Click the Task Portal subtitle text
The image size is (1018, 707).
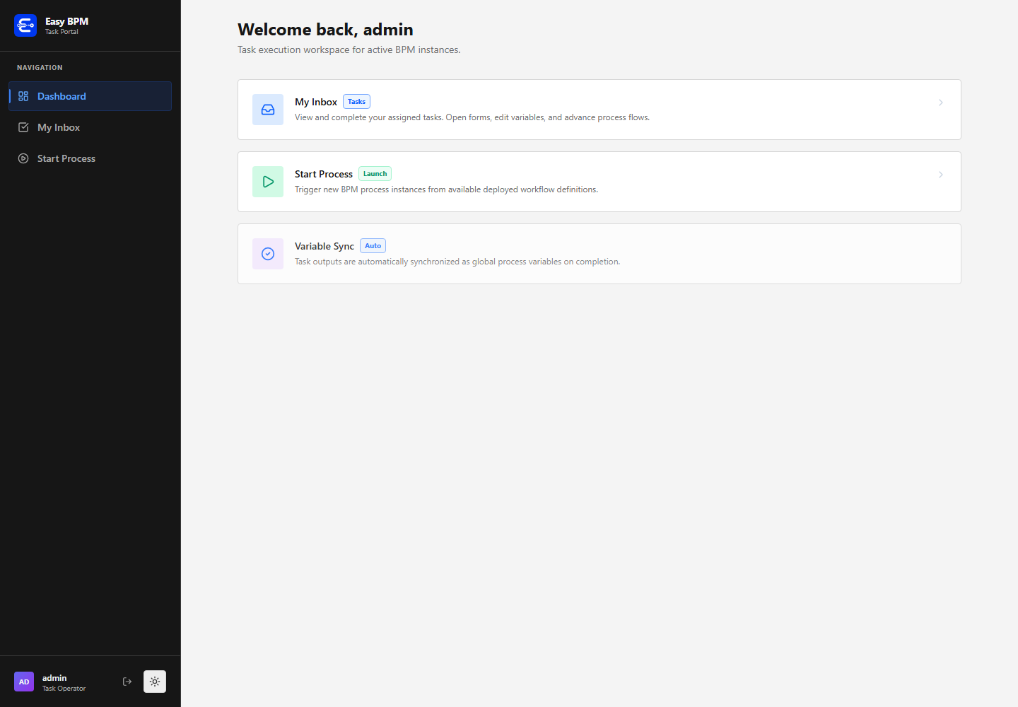pyautogui.click(x=62, y=32)
